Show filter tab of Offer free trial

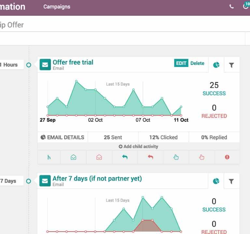(231, 65)
